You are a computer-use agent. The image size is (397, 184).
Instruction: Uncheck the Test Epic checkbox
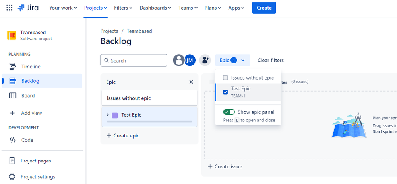[225, 92]
